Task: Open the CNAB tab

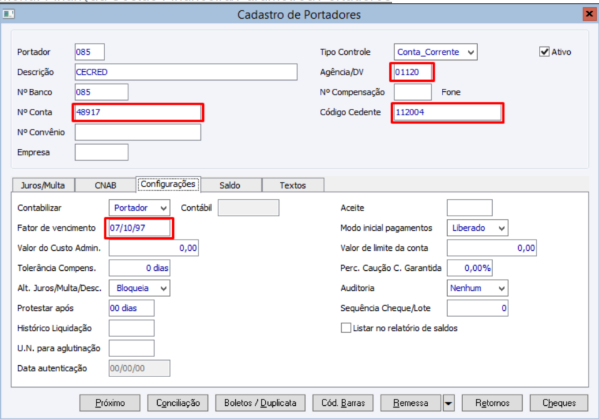Action: pyautogui.click(x=105, y=185)
